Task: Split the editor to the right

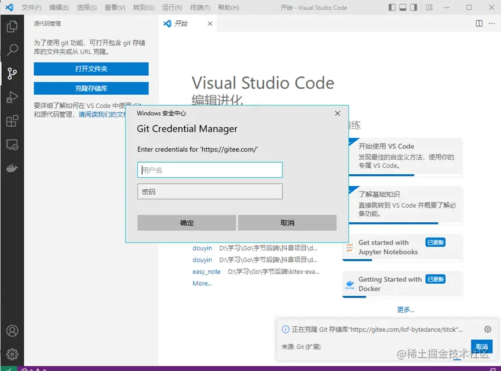Action: (x=479, y=23)
